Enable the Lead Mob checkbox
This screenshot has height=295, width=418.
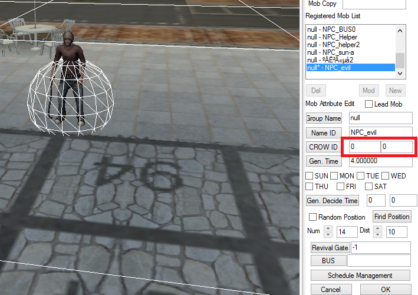point(369,104)
